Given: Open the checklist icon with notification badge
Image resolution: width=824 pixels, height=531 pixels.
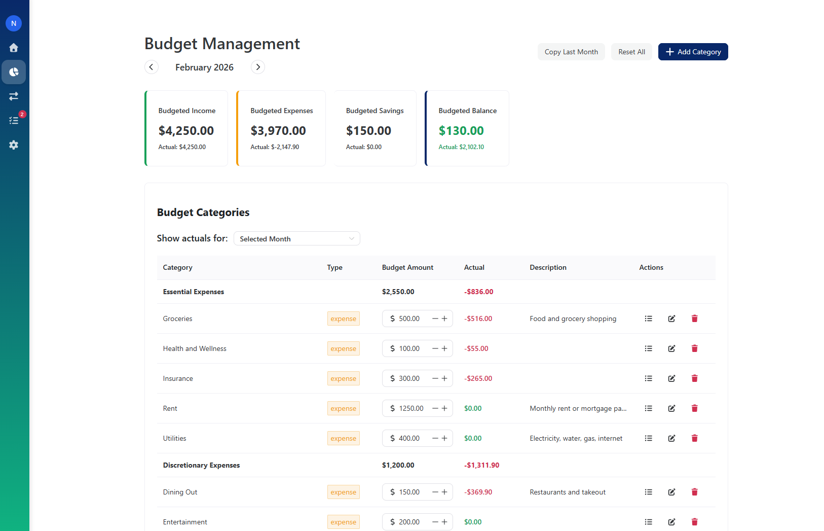Looking at the screenshot, I should (x=14, y=120).
